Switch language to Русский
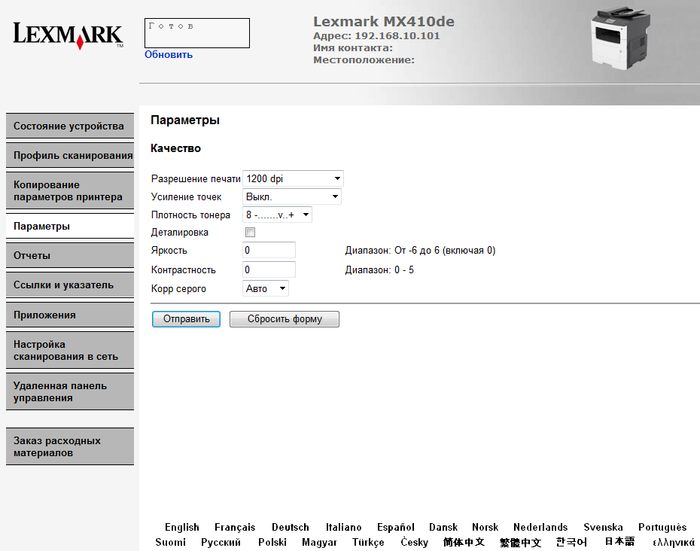Image resolution: width=700 pixels, height=551 pixels. [221, 542]
